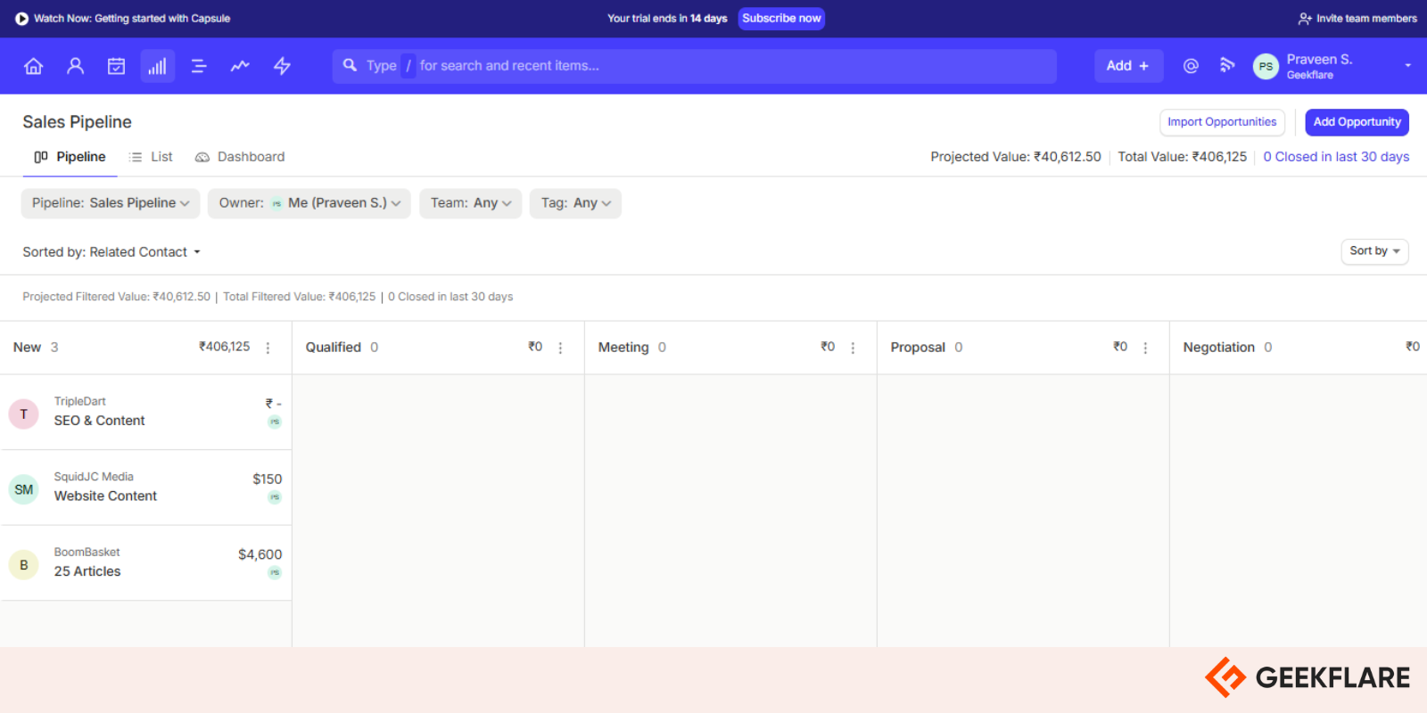Open the 0 Closed in last 30 days link
The height and width of the screenshot is (713, 1427).
(x=1336, y=157)
